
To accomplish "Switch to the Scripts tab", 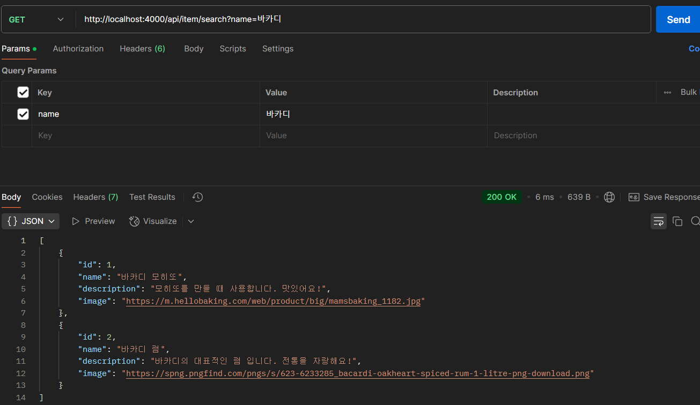I will point(232,48).
